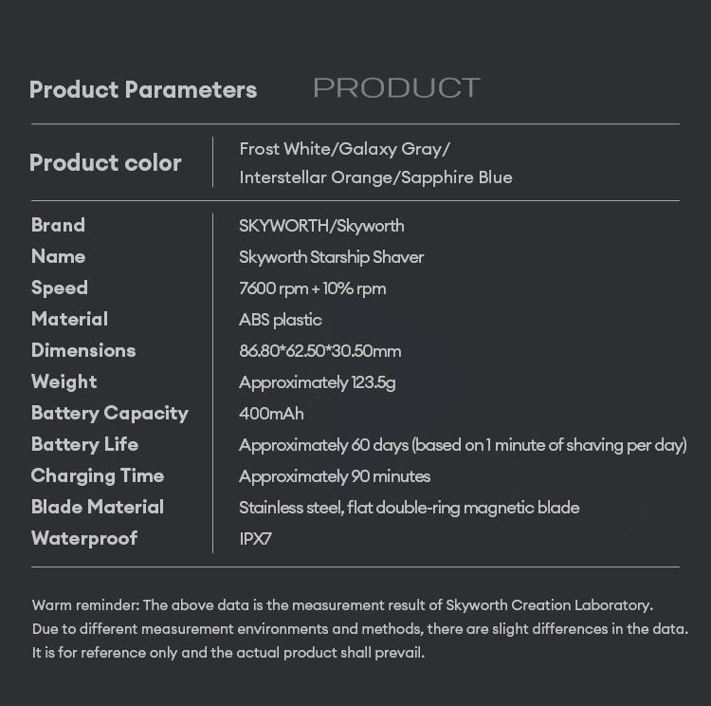Click Interstellar Orange/Sapphire Blue text
711x706 pixels.
pyautogui.click(x=375, y=177)
